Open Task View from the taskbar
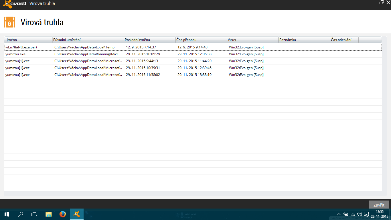The height and width of the screenshot is (220, 391). tap(34, 214)
